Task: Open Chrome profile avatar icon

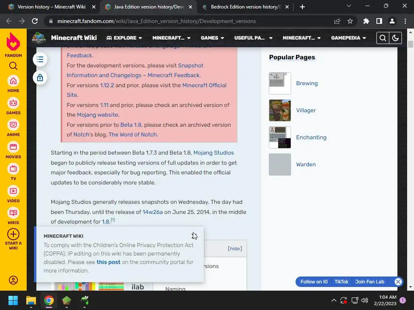Action: click(392, 21)
